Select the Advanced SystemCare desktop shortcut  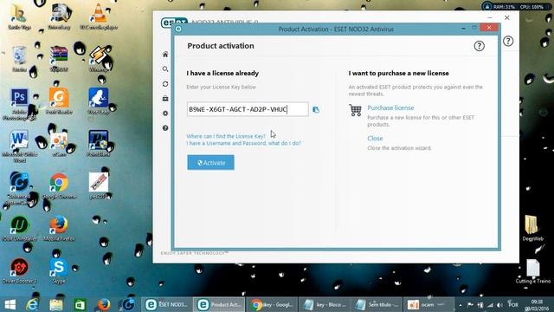pyautogui.click(x=19, y=189)
